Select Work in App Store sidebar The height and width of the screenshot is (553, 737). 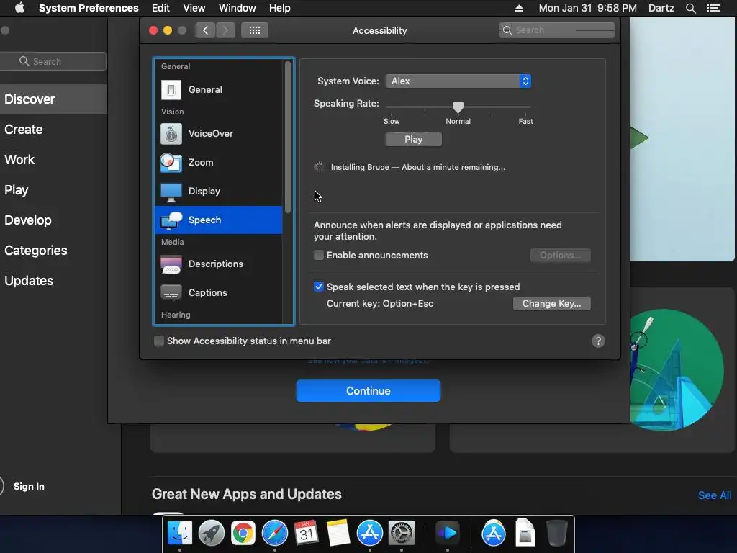[53, 159]
